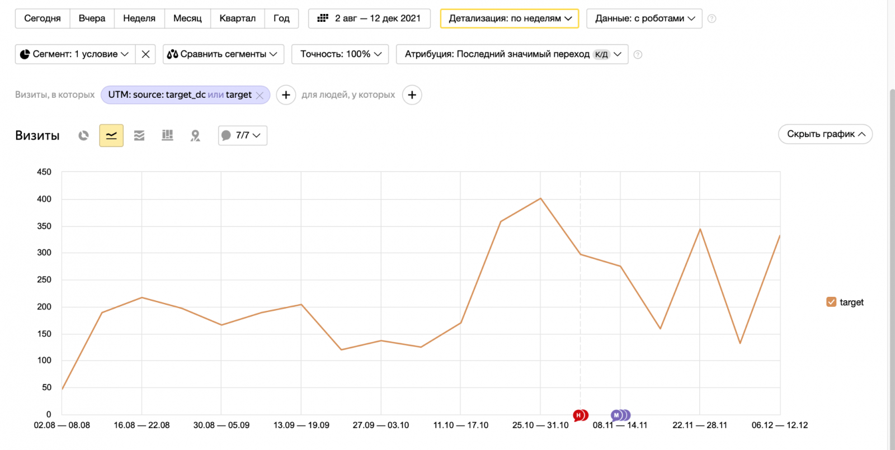Screen dimensions: 895x450
Task: Open the map view icon
Action: click(195, 135)
